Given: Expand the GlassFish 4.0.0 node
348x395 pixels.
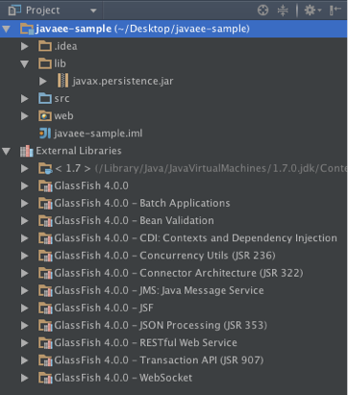Looking at the screenshot, I should [x=25, y=185].
